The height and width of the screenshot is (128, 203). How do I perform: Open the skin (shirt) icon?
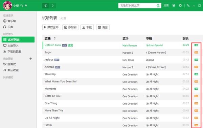[174, 5]
